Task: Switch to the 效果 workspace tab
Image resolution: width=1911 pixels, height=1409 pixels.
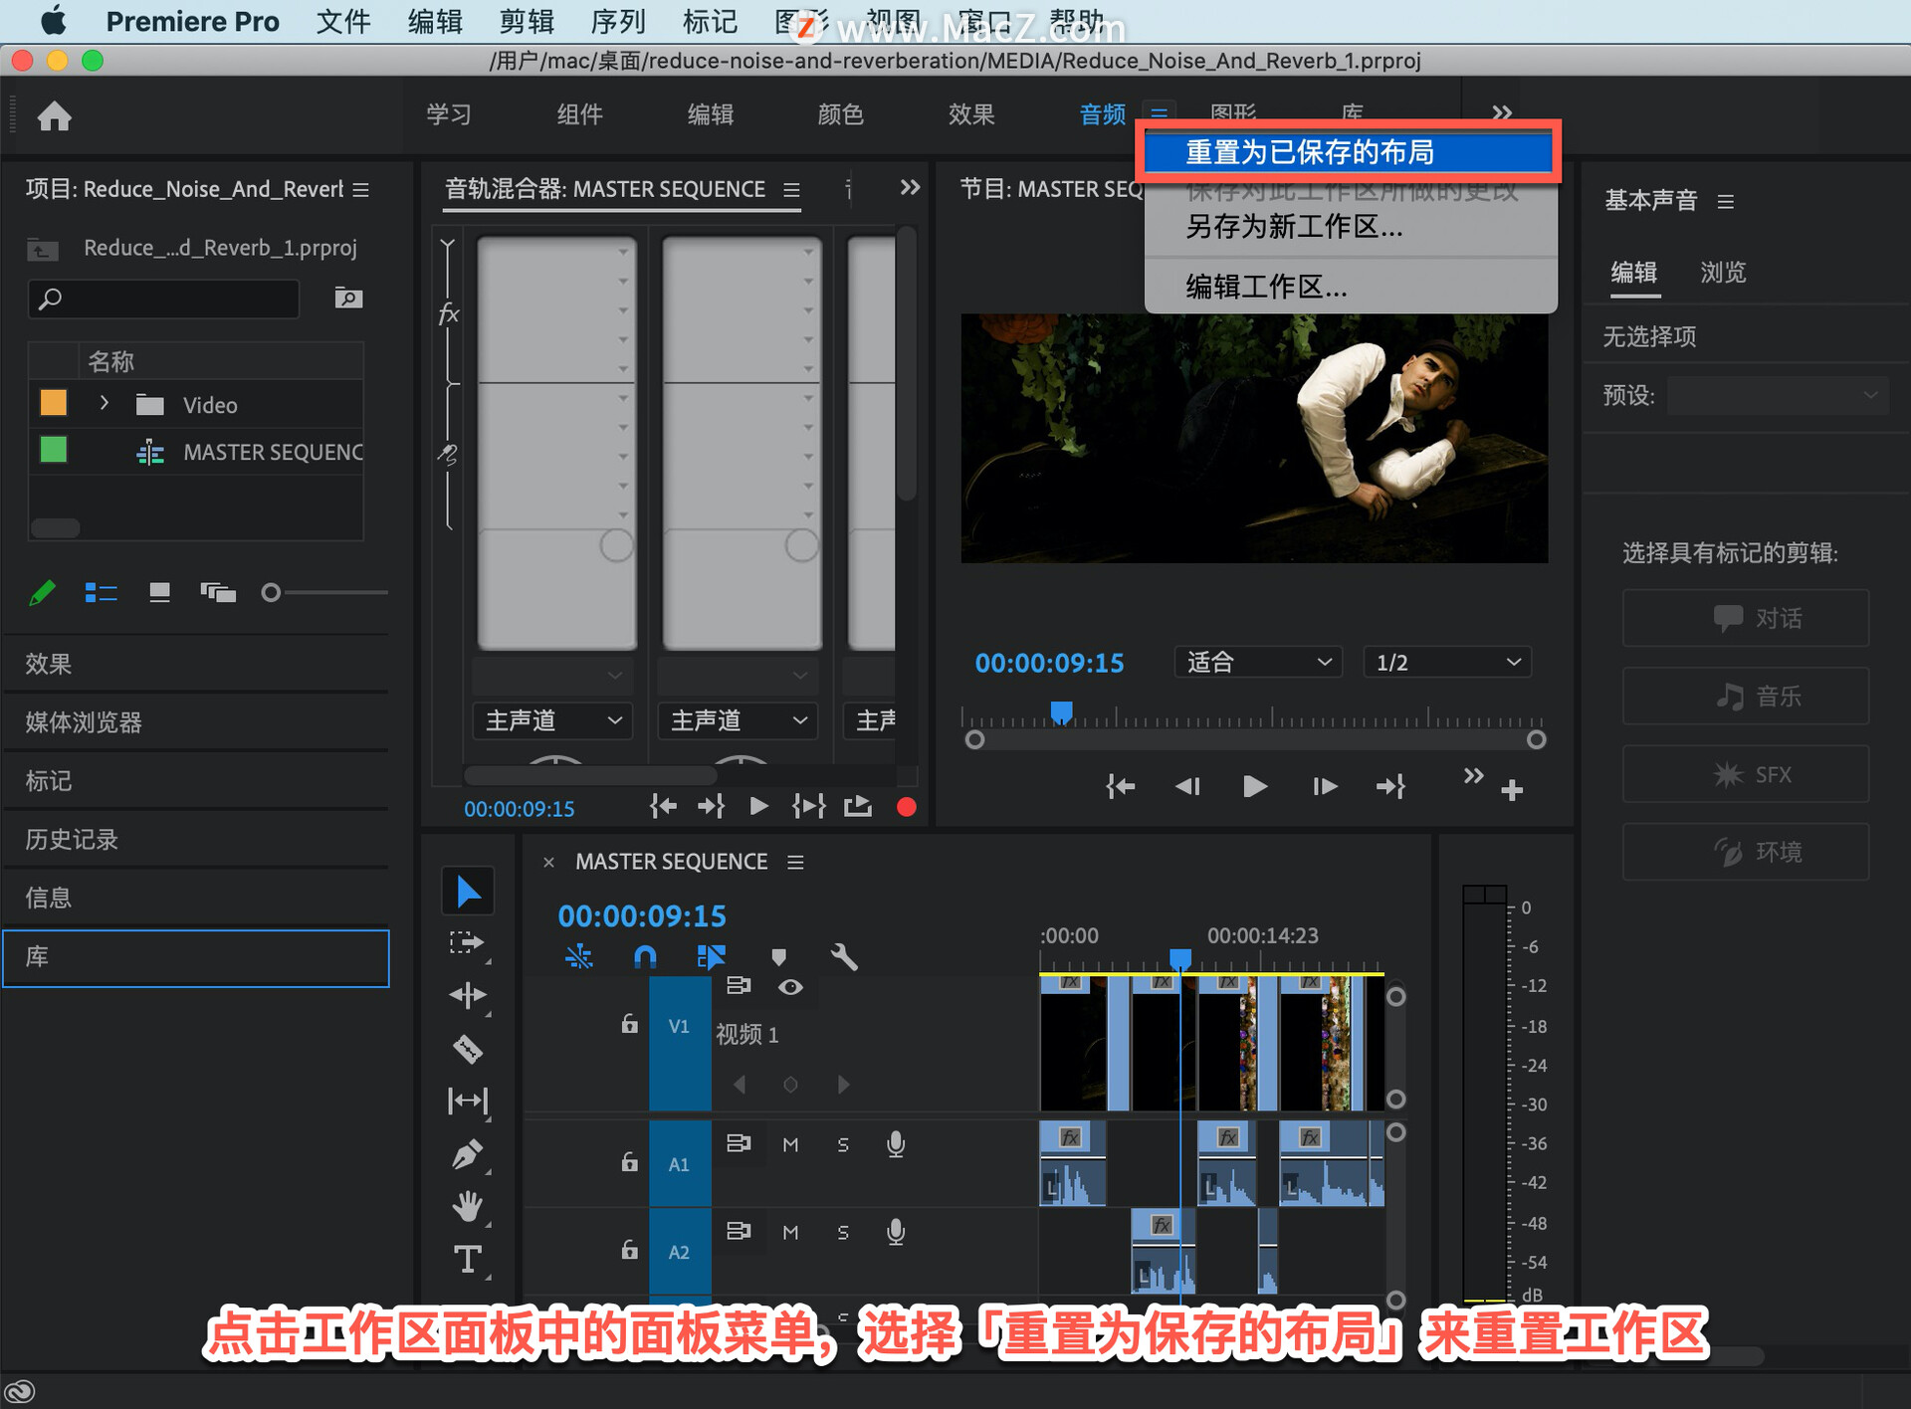Action: [970, 114]
